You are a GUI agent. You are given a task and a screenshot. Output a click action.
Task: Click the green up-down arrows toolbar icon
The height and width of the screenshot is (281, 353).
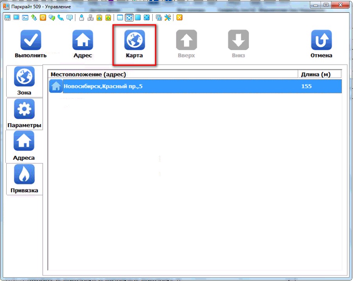[34, 18]
